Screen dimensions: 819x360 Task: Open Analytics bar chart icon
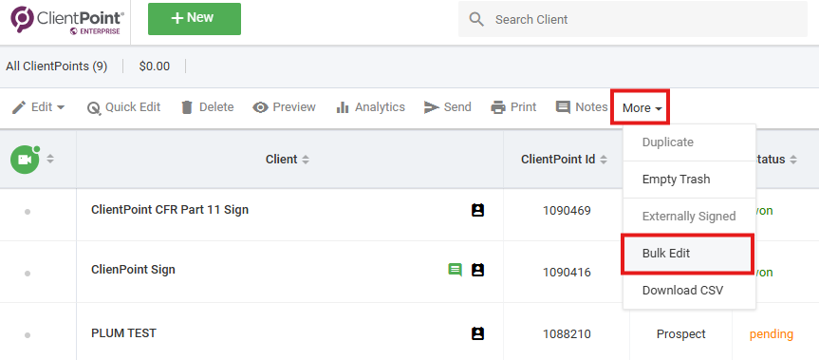tap(343, 107)
